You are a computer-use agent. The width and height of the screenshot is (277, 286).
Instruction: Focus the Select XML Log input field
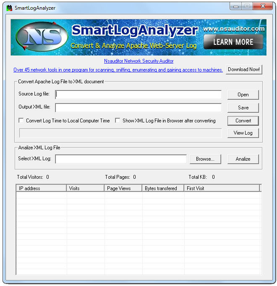(x=121, y=159)
